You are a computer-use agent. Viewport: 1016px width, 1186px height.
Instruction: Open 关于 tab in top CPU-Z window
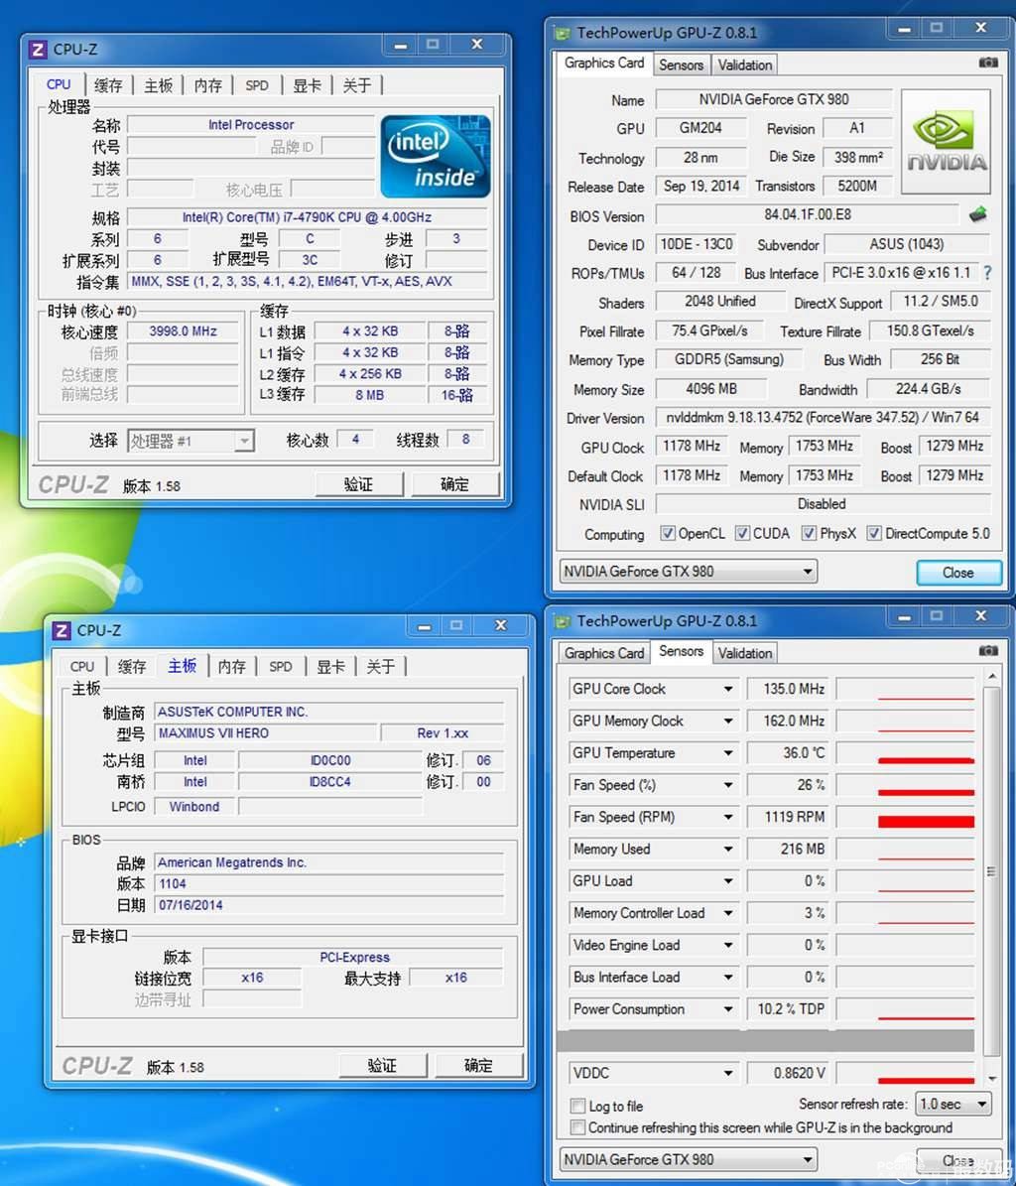357,85
